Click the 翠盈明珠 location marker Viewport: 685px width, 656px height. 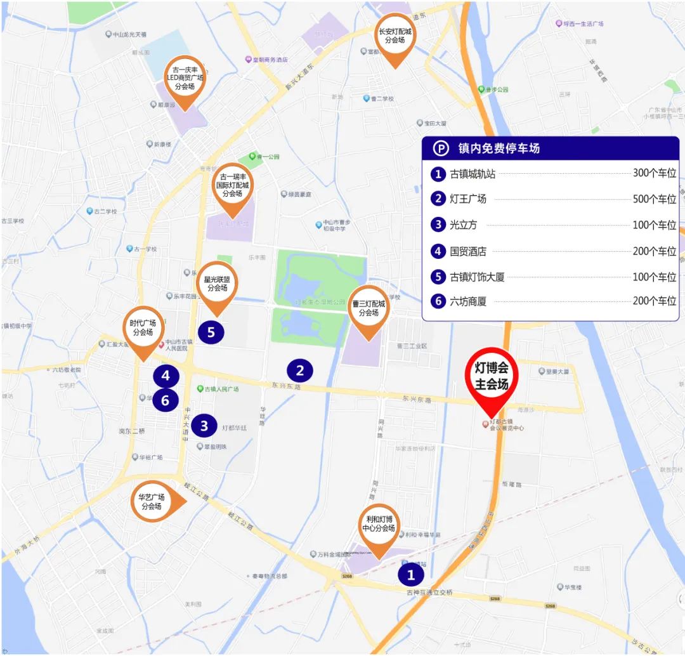[x=200, y=446]
